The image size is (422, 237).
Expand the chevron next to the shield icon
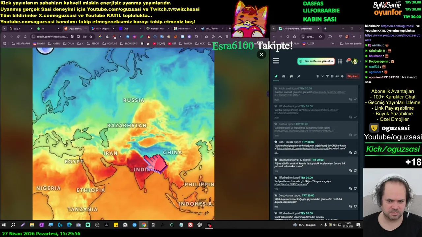click(322, 76)
